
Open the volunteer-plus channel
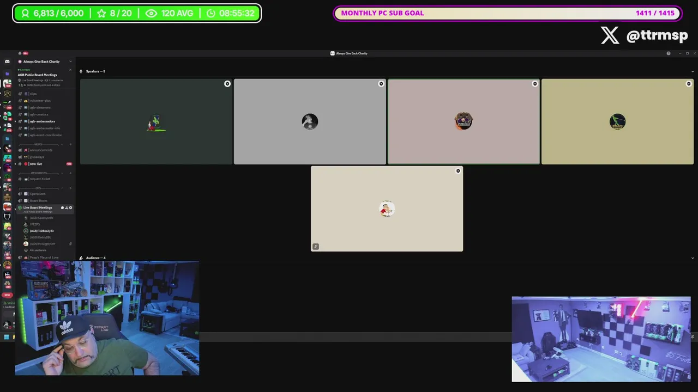click(45, 101)
